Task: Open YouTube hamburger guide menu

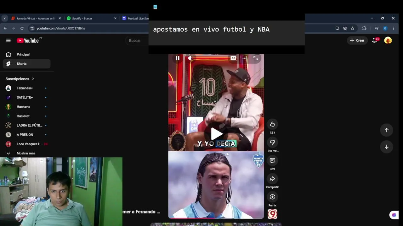Action: (9, 40)
